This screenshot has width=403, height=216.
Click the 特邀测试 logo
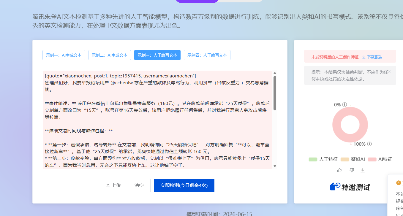[x=350, y=187]
